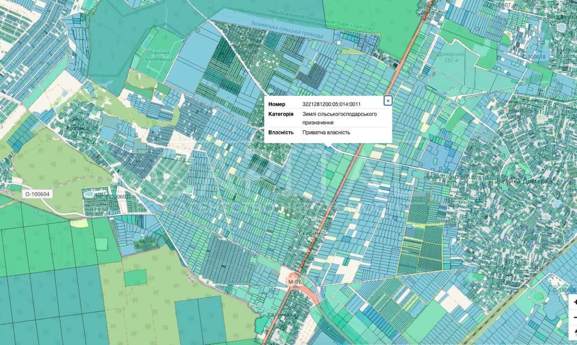The height and width of the screenshot is (345, 577).
Task: Zoom in on the map
Action: (x=575, y=302)
